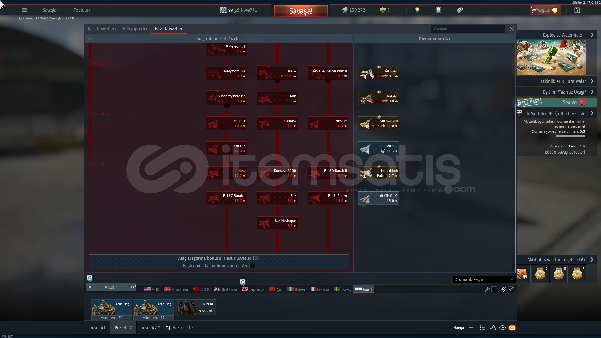
Task: Open the tickets icon in top bar
Action: 460,10
